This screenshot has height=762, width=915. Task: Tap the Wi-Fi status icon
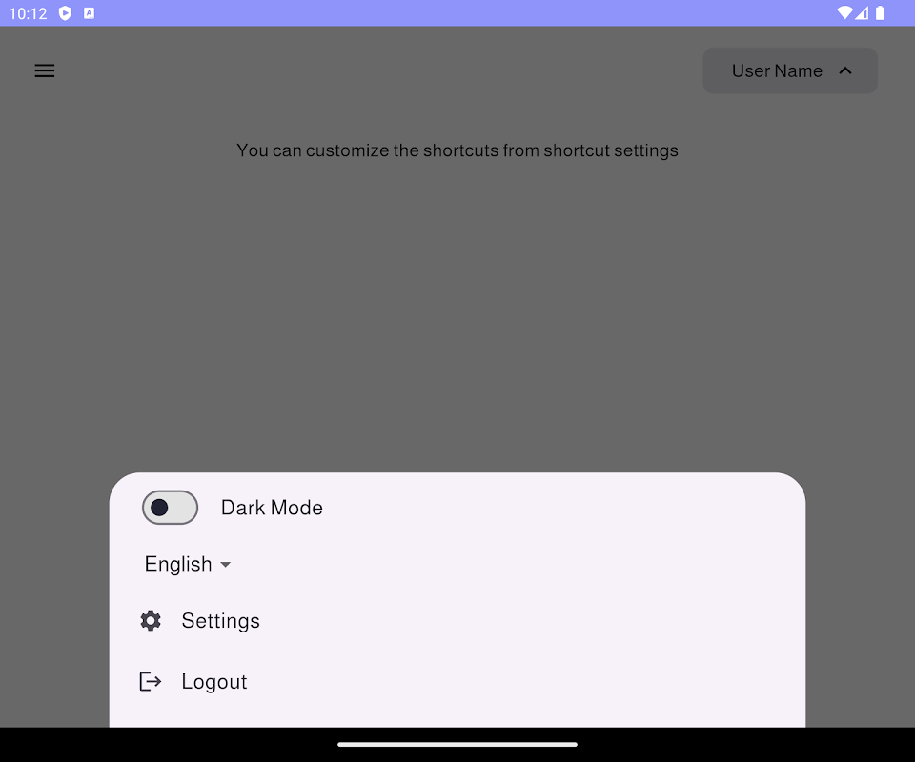click(844, 12)
